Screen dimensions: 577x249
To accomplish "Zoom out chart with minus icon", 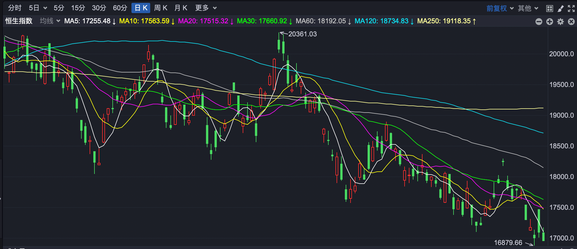I will (x=539, y=22).
